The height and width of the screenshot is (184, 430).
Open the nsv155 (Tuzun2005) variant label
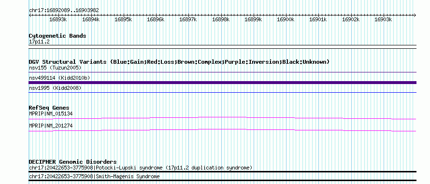click(55, 68)
